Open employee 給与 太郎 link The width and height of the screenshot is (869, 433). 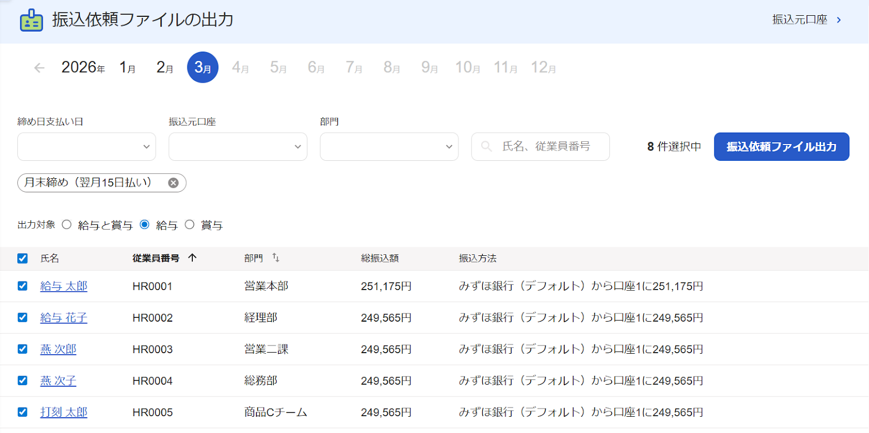(64, 286)
